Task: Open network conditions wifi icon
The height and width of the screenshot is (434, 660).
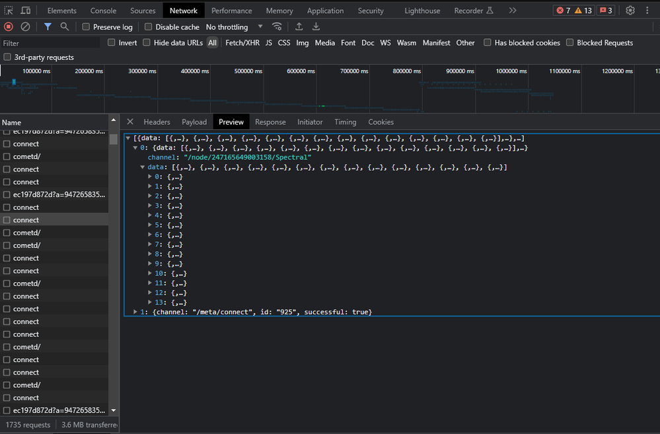Action: 277,27
